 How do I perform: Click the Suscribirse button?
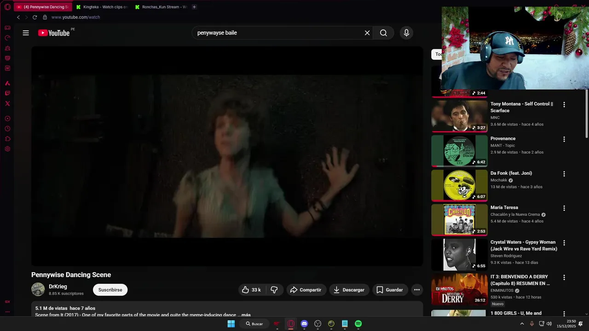point(110,290)
